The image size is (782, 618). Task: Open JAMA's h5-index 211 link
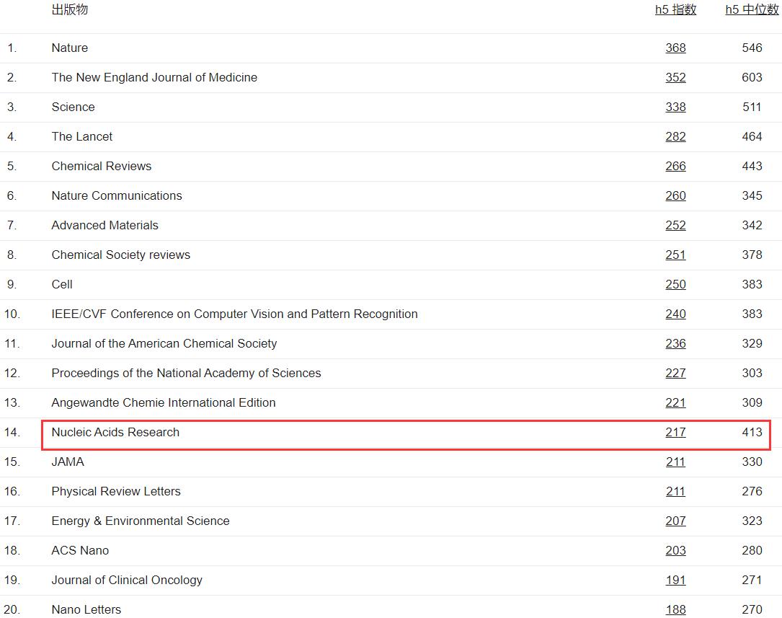(675, 462)
